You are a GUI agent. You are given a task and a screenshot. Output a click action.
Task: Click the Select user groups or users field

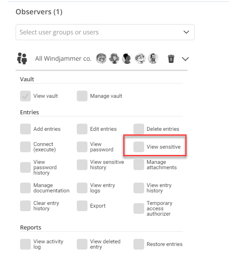[x=105, y=32]
